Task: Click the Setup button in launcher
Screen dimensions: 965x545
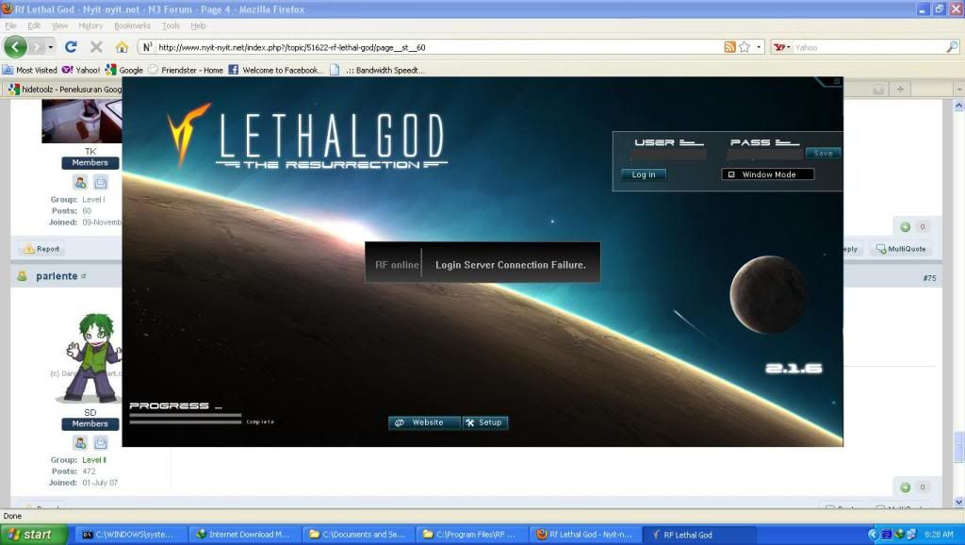Action: (485, 422)
